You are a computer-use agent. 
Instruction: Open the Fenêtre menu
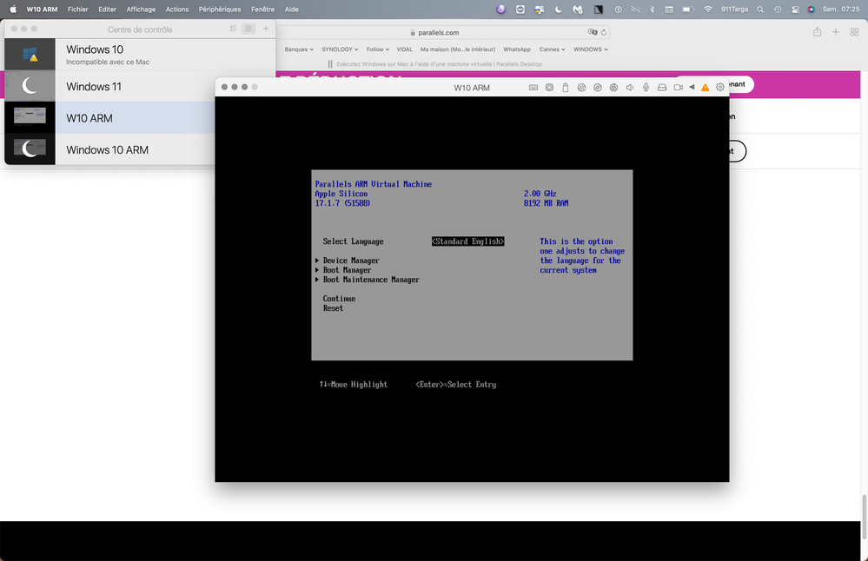coord(262,10)
